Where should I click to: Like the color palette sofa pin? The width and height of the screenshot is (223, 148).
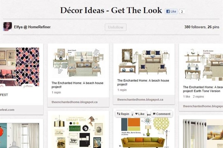point(140,114)
